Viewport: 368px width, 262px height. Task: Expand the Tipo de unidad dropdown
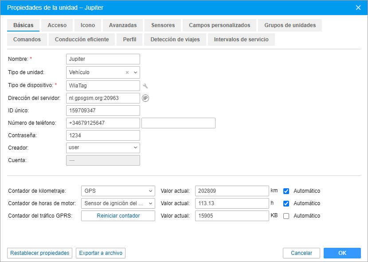coord(135,72)
